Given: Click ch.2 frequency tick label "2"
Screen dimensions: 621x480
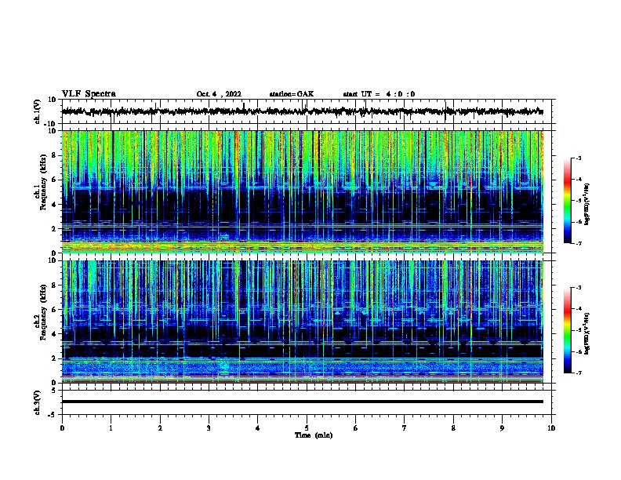Looking at the screenshot, I should pyautogui.click(x=54, y=358).
